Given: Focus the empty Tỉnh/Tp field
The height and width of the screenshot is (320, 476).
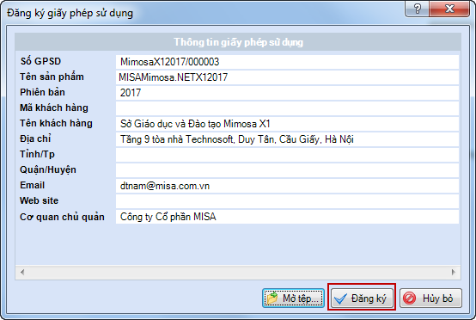Looking at the screenshot, I should tap(287, 155).
